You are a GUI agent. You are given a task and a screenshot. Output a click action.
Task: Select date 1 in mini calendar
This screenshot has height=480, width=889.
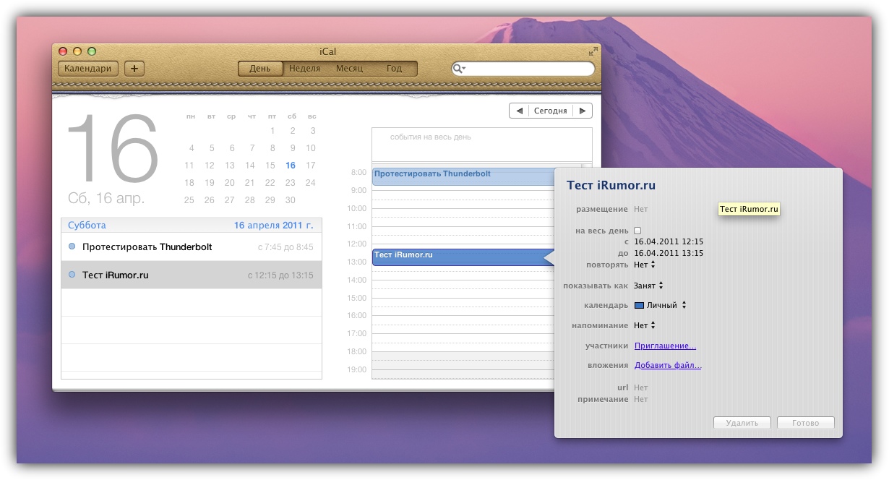tap(272, 131)
